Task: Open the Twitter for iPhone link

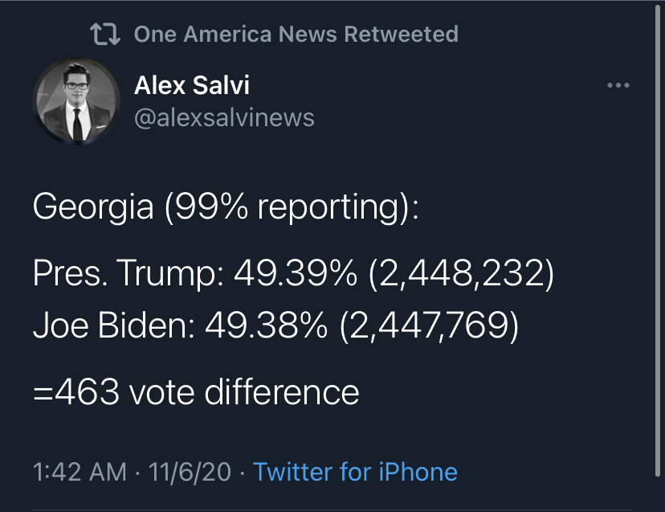Action: pyautogui.click(x=356, y=472)
